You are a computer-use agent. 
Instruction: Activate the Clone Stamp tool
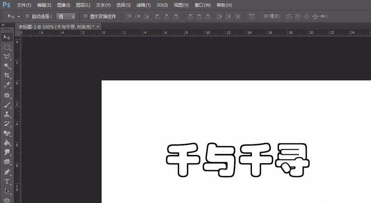[7, 114]
